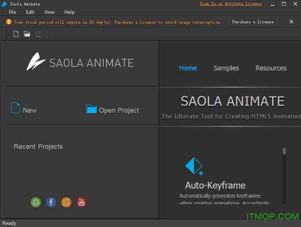Open the YouTube channel icon
The height and width of the screenshot is (227, 301).
pyautogui.click(x=82, y=202)
